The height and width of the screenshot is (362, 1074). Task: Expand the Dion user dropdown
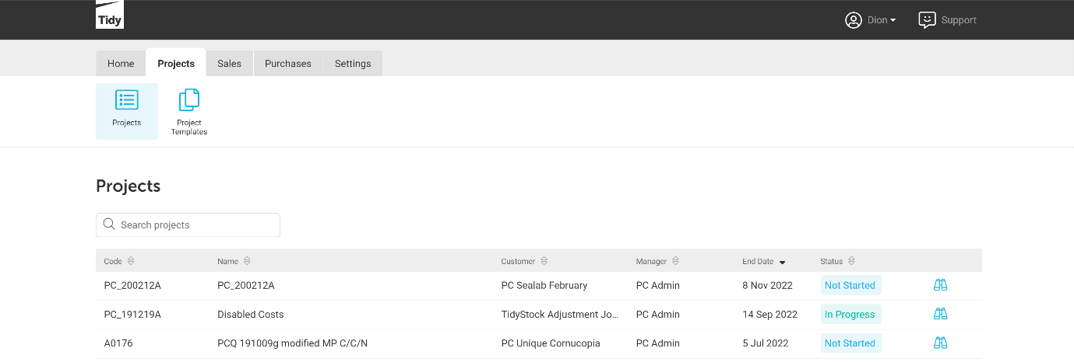pyautogui.click(x=882, y=20)
